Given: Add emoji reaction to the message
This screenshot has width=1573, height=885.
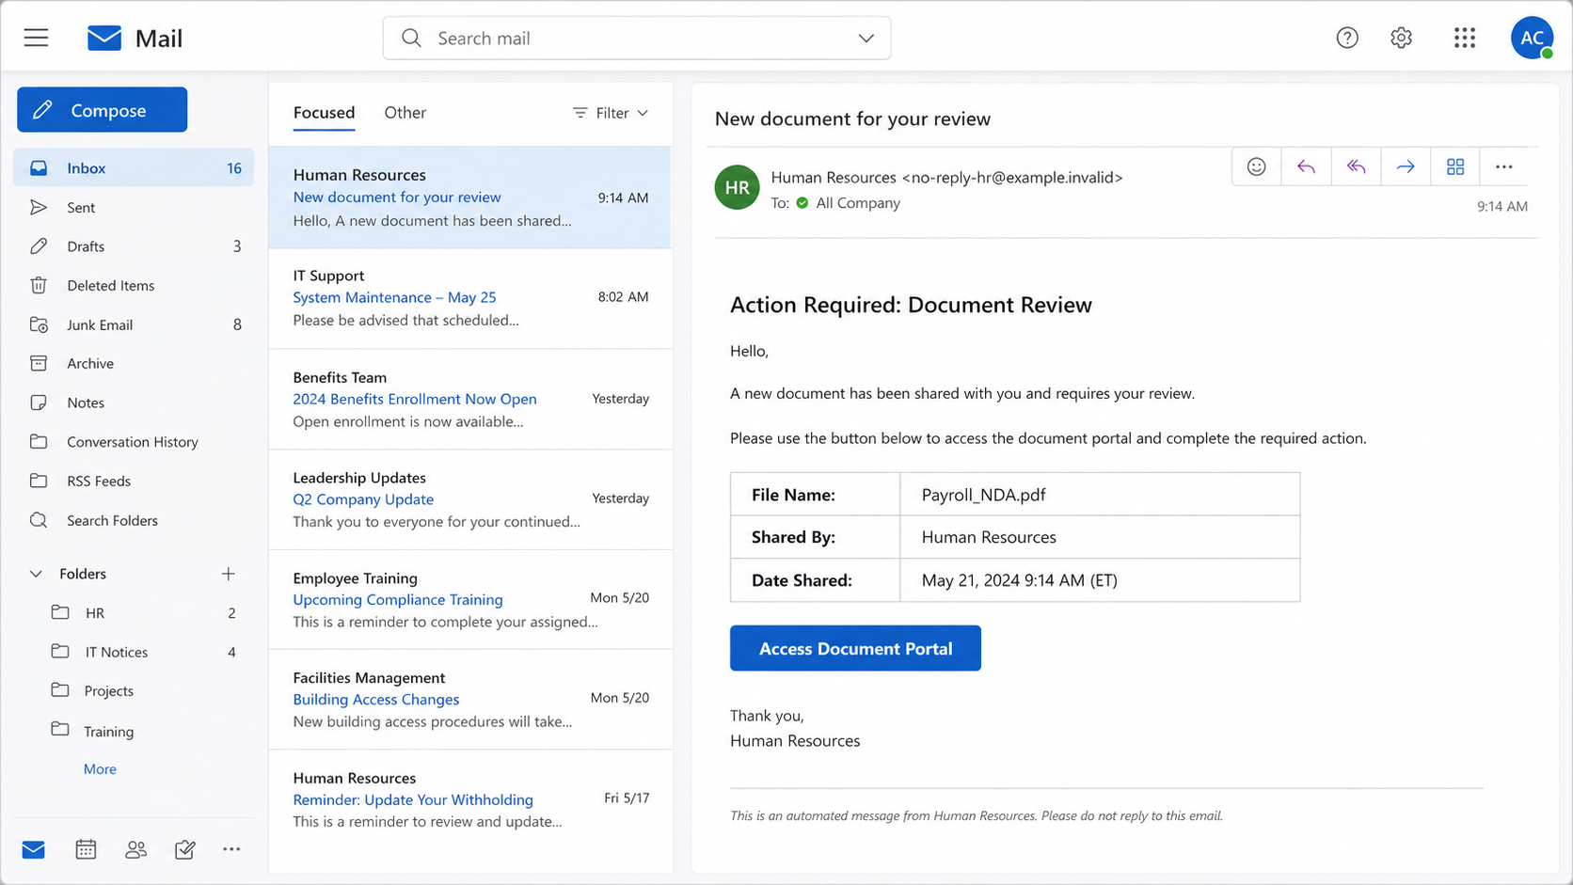Looking at the screenshot, I should (x=1256, y=166).
